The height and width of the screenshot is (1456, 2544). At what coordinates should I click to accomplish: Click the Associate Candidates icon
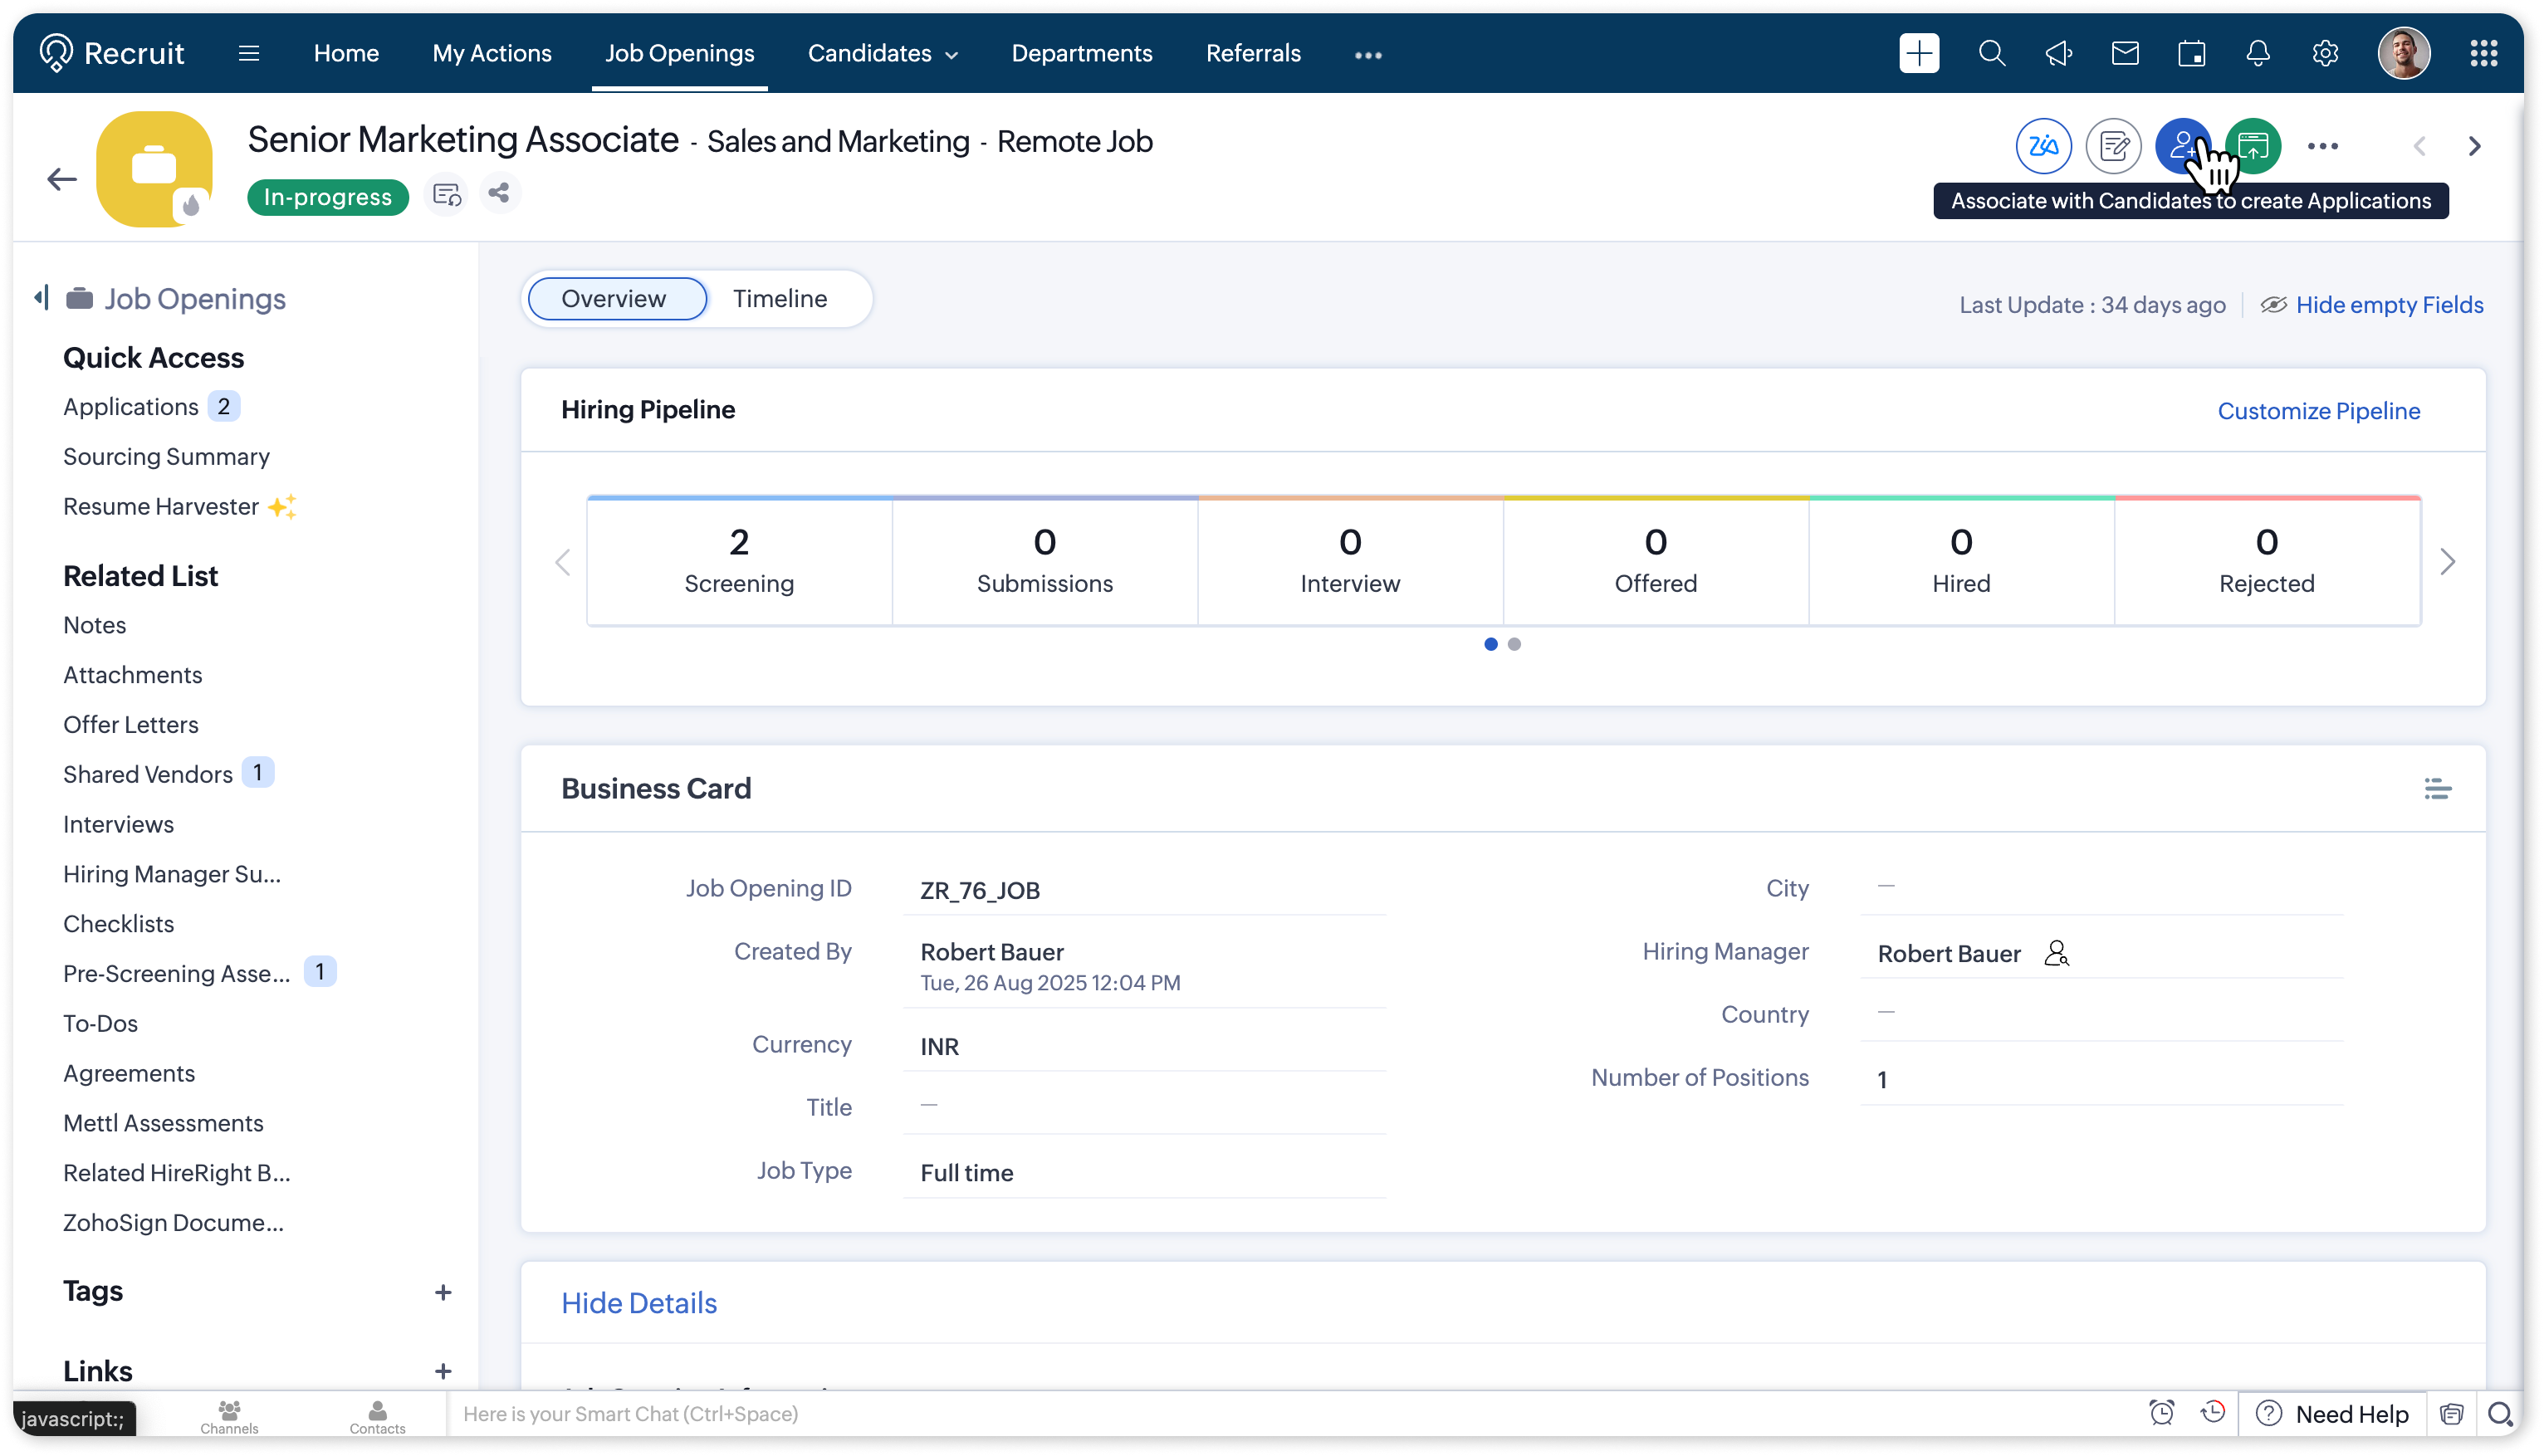[2182, 146]
